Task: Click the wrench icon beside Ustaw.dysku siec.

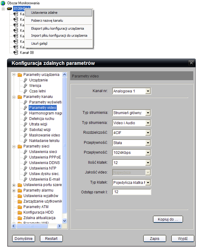Action: pyautogui.click(x=25, y=174)
